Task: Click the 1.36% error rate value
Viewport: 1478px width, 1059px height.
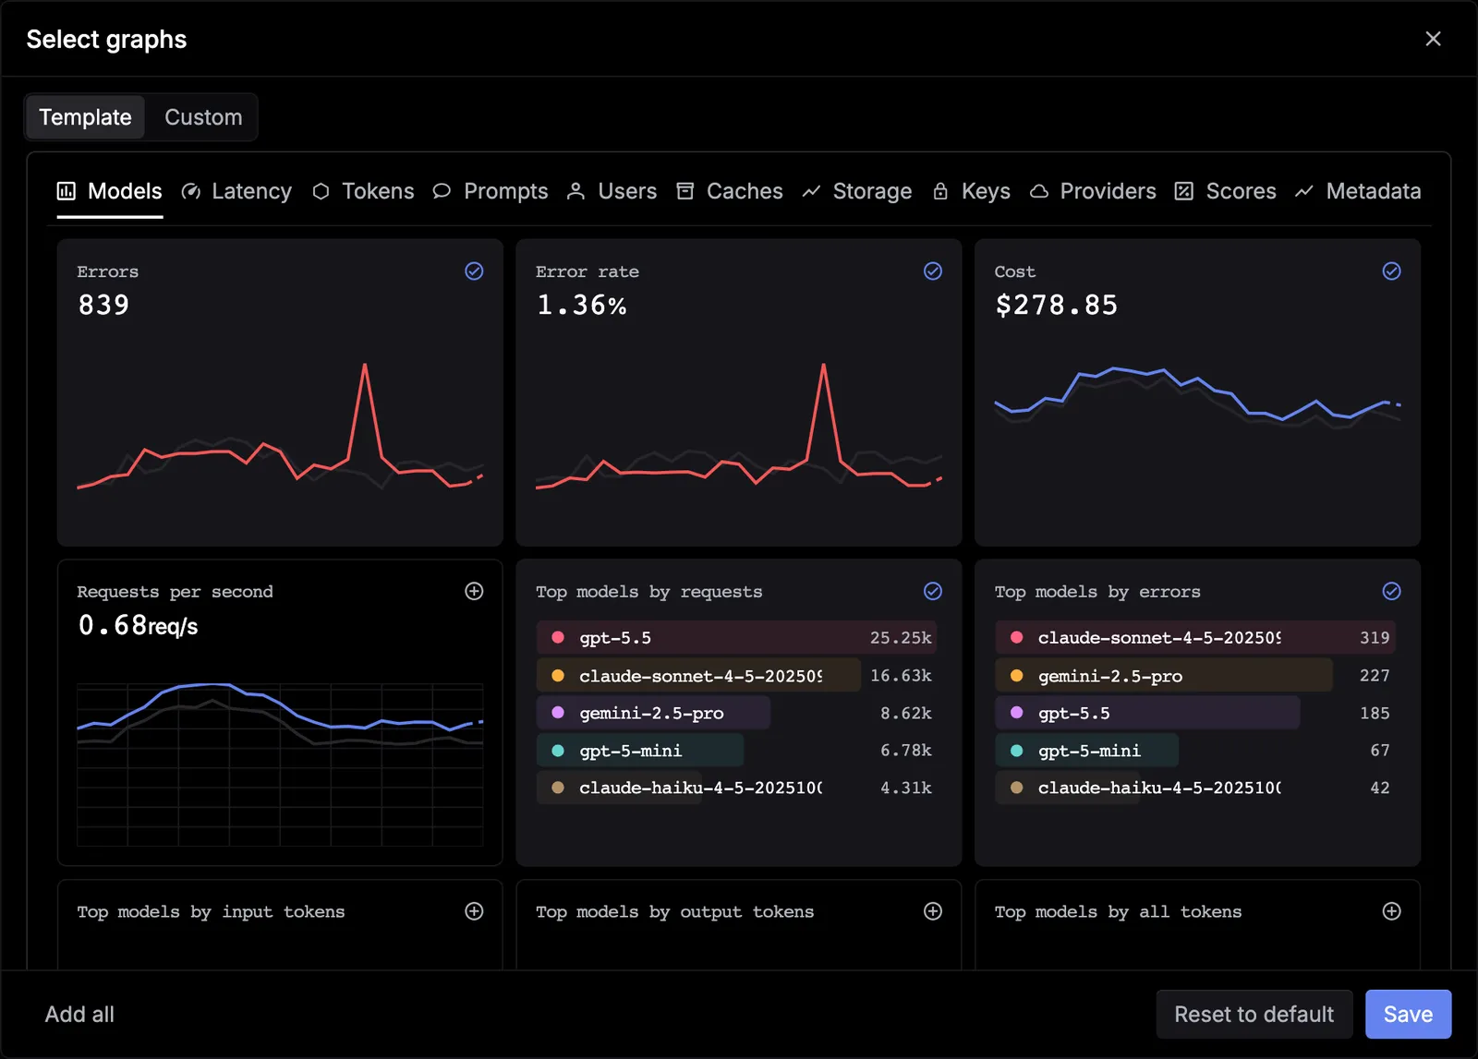Action: click(581, 305)
